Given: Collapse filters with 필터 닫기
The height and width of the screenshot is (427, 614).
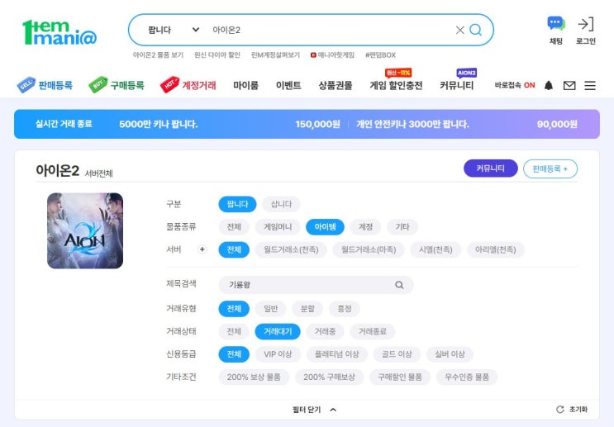Looking at the screenshot, I should tap(315, 410).
